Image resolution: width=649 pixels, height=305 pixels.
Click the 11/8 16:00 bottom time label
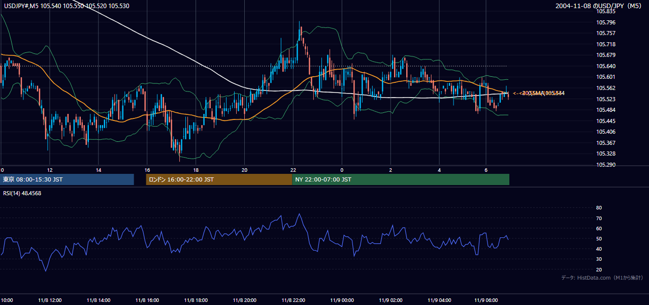pos(147,300)
